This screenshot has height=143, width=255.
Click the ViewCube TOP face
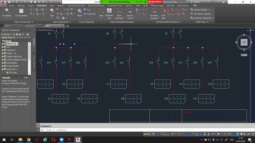(244, 42)
